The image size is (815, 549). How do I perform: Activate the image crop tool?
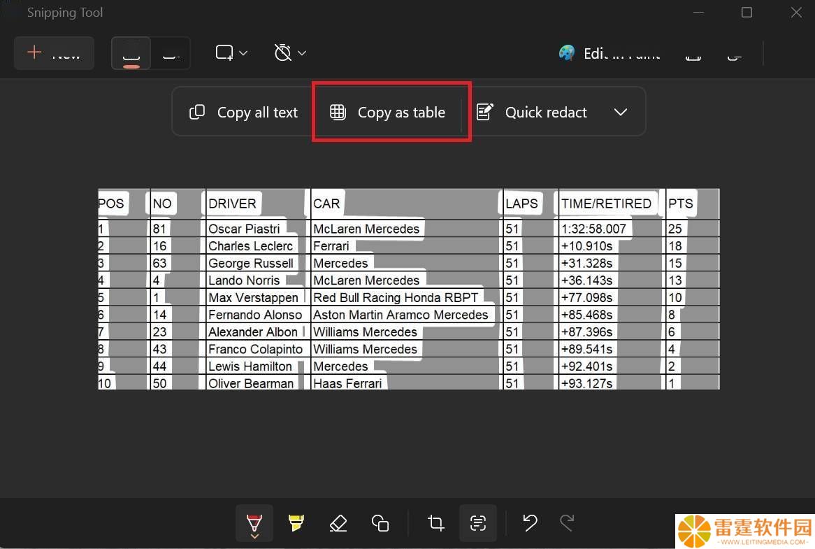coord(435,522)
